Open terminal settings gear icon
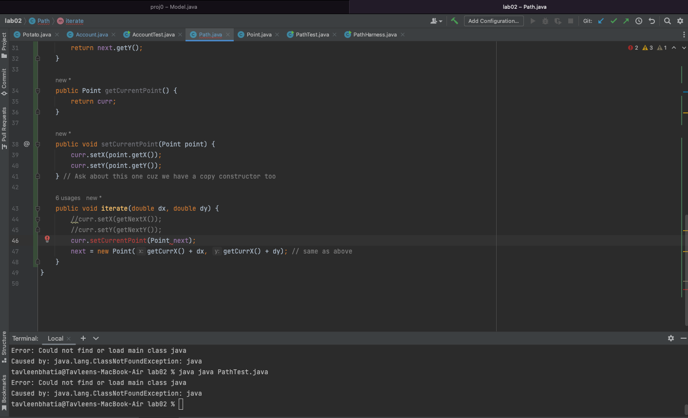 click(x=671, y=338)
